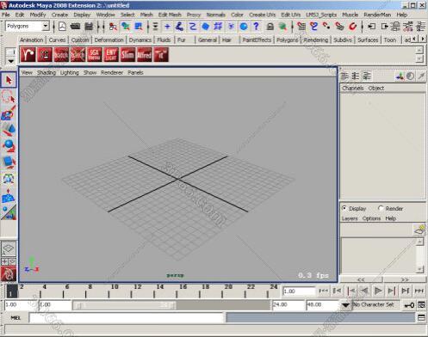This screenshot has width=428, height=337.
Task: Click the MEL command line input
Action: 127,318
